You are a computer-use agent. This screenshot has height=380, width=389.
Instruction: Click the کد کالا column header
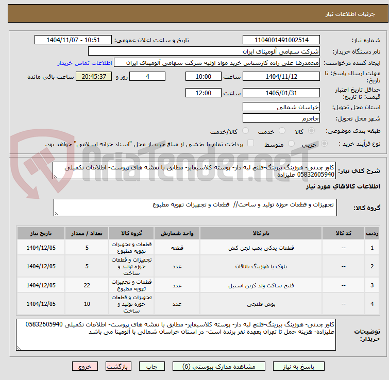point(343,233)
